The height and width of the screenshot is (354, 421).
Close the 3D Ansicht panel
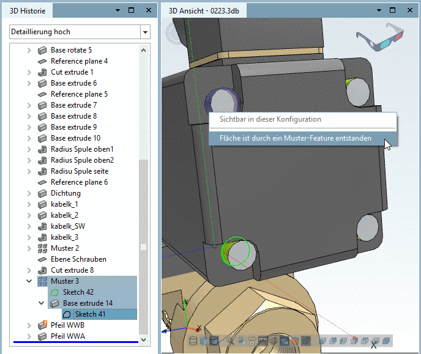[410, 10]
